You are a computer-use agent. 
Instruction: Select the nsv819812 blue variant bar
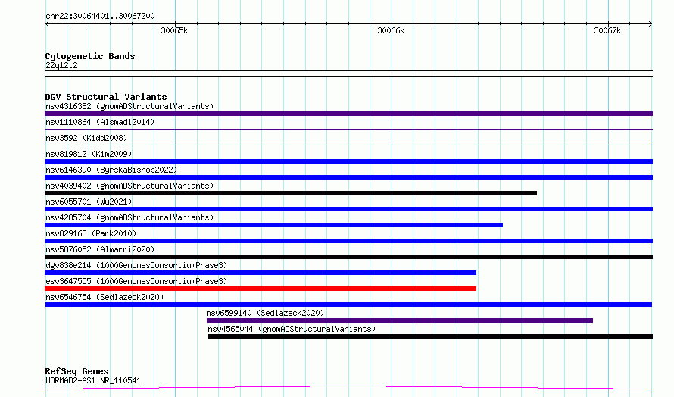tap(348, 161)
